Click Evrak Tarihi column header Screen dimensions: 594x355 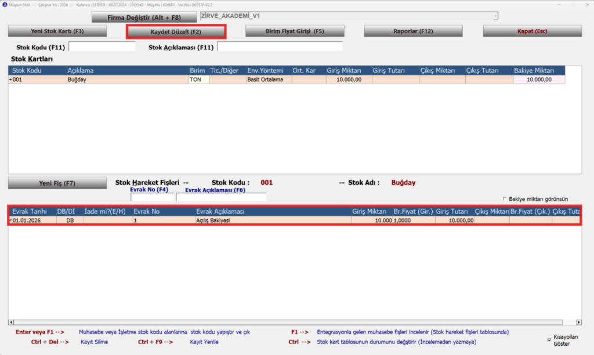point(33,211)
